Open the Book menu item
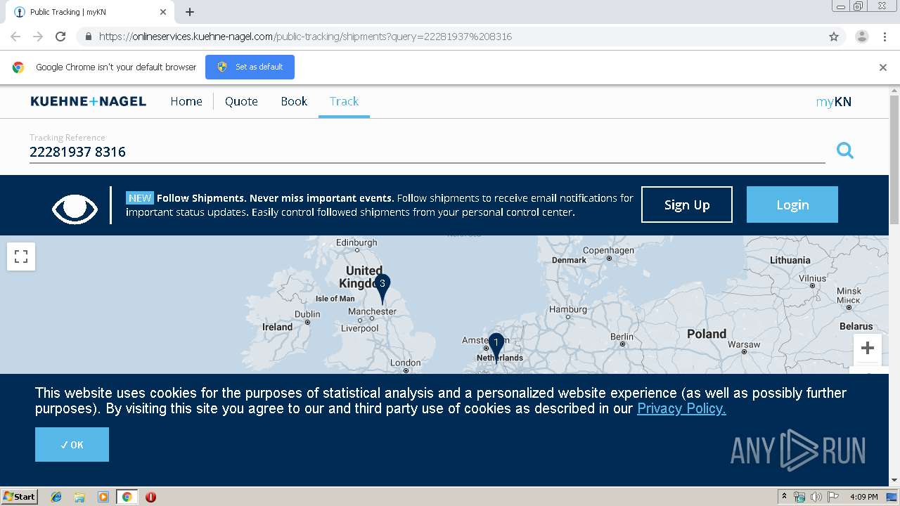This screenshot has height=506, width=900. [294, 101]
